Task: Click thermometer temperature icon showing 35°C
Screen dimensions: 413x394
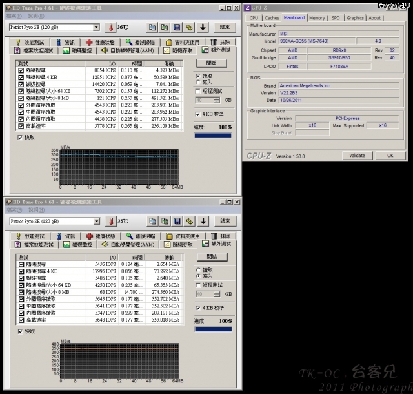Action: 111,221
